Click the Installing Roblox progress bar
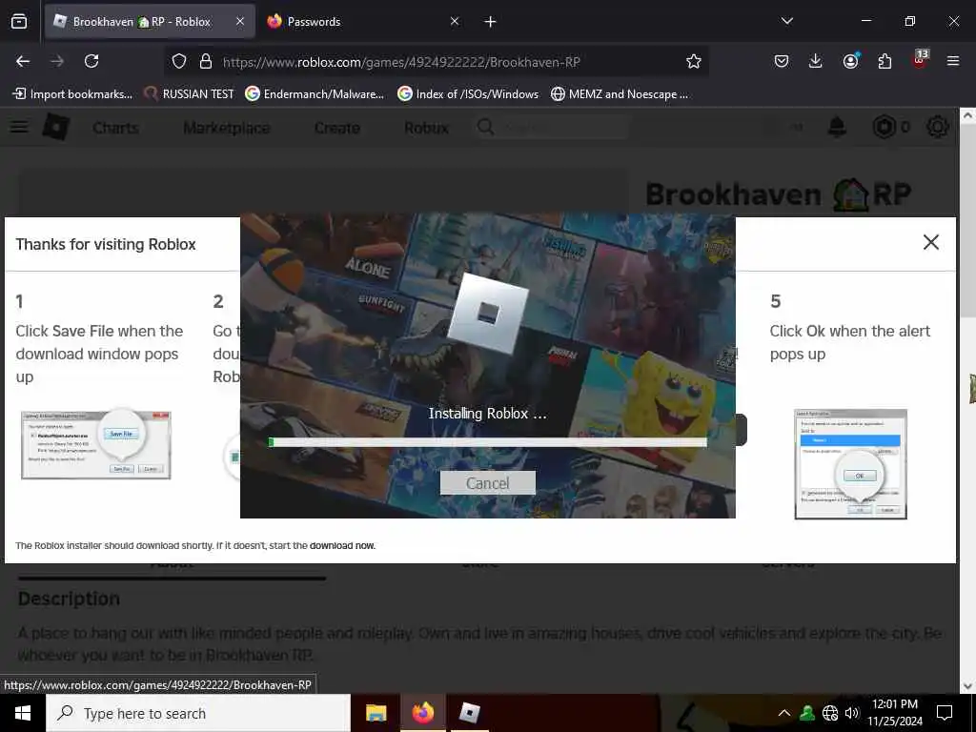The height and width of the screenshot is (732, 976). click(487, 442)
